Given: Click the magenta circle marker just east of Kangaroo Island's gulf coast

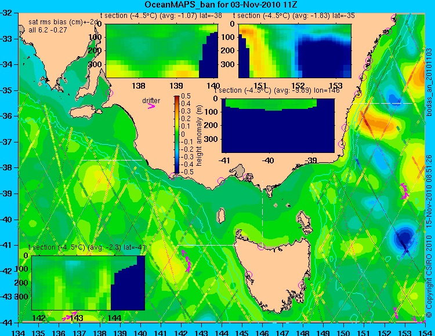Looking at the screenshot, I should (109, 93).
